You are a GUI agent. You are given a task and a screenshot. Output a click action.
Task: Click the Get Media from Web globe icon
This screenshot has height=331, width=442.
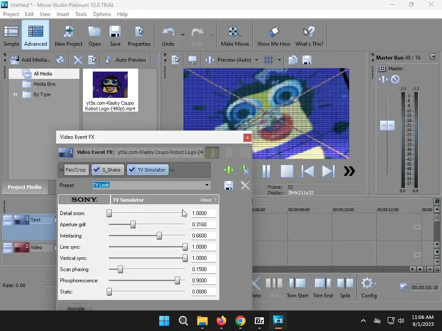click(60, 59)
